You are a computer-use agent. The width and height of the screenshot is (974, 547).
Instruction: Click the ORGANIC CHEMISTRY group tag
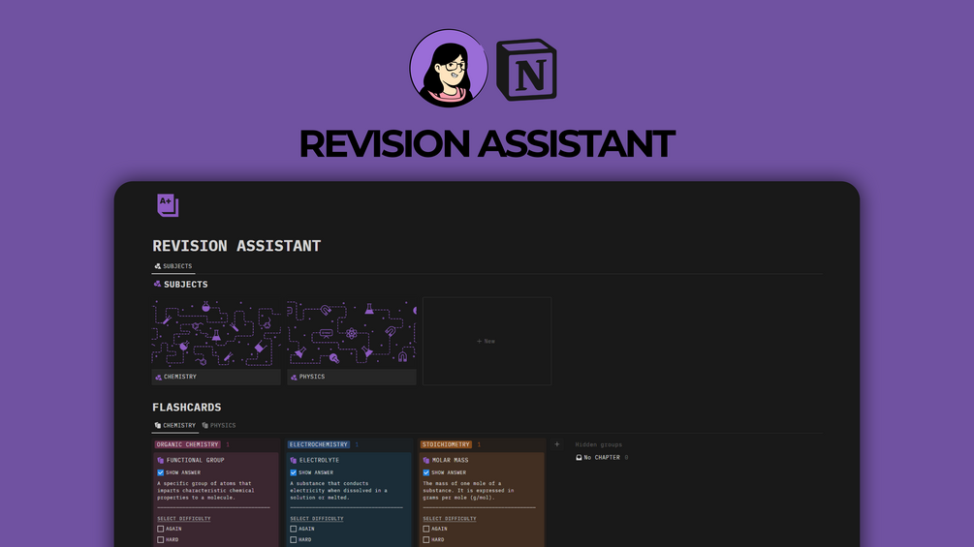188,444
